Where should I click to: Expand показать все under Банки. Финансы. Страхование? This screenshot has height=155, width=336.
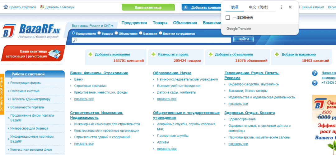[x=84, y=99]
